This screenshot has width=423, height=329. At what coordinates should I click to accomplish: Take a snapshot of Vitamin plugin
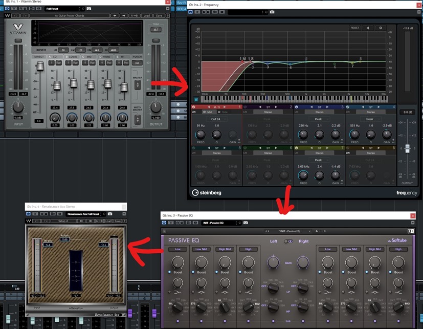[x=89, y=9]
